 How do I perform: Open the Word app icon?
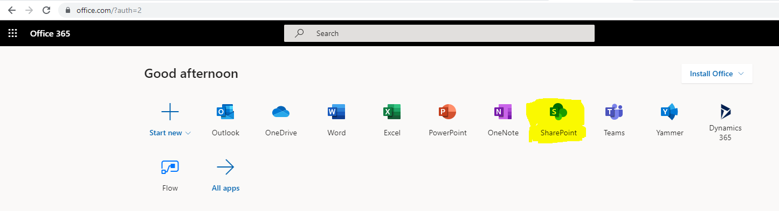336,112
